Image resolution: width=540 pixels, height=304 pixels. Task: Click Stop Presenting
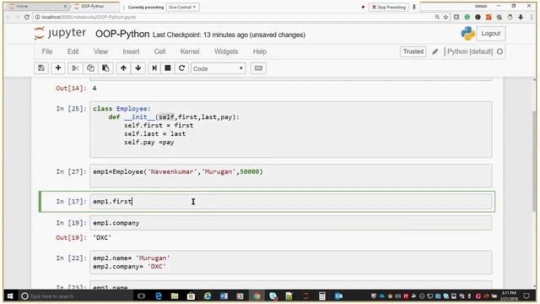388,7
